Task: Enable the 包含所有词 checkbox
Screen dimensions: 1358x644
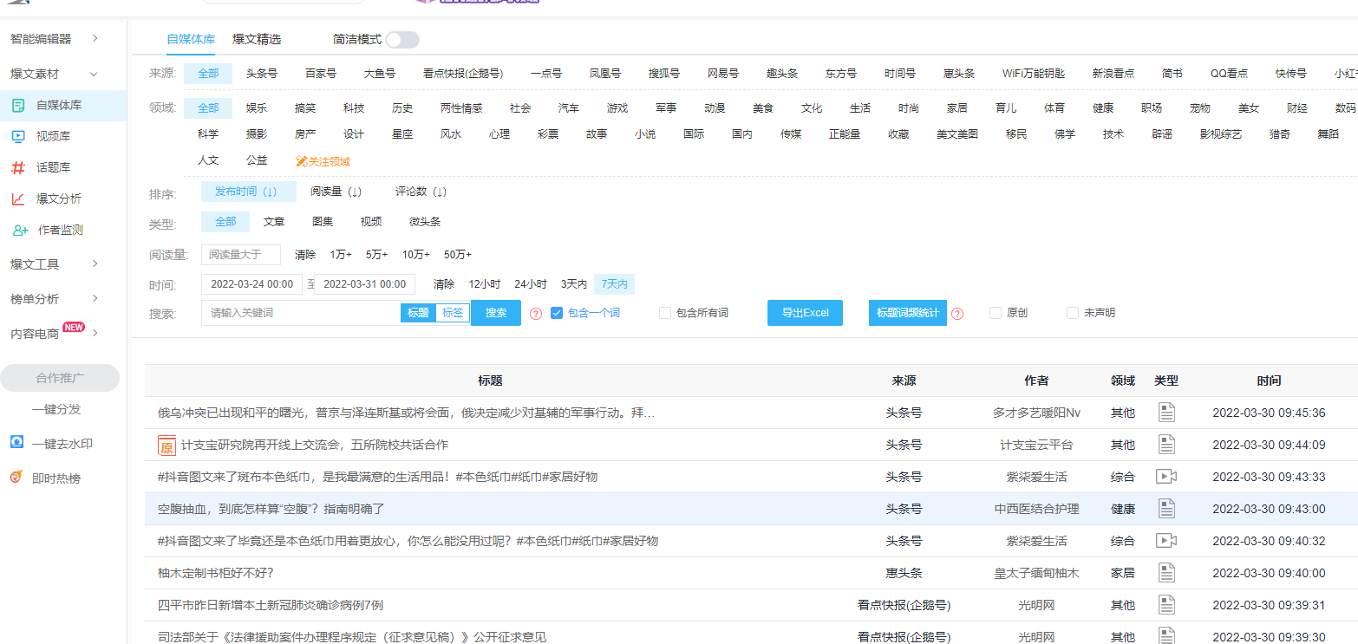Action: 665,313
